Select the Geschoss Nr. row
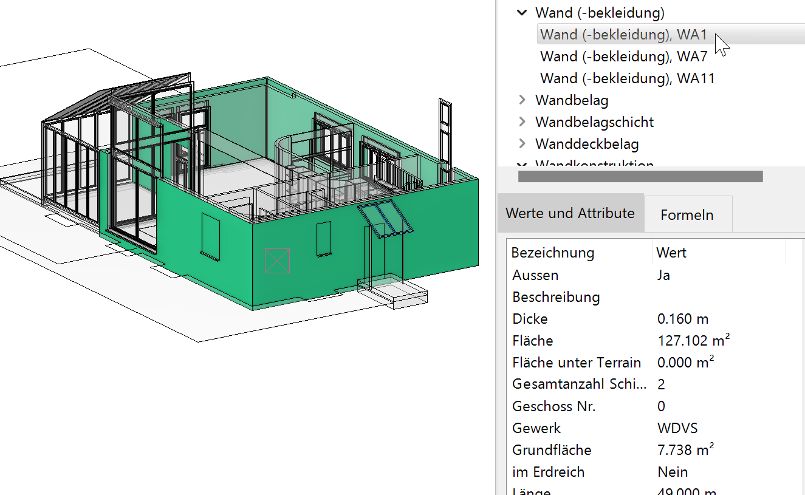The height and width of the screenshot is (495, 805). click(654, 406)
